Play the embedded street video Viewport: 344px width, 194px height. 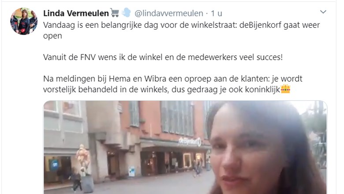click(185, 147)
